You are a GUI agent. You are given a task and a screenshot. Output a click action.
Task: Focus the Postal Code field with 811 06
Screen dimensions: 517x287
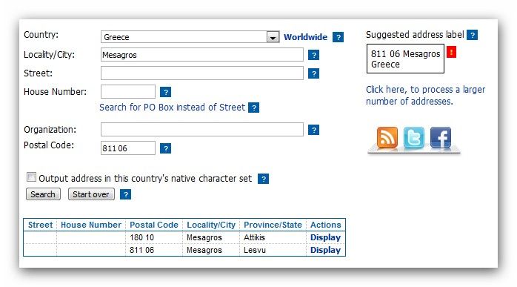pyautogui.click(x=128, y=148)
